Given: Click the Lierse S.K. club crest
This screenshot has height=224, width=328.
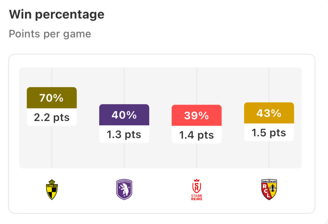Looking at the screenshot, I should pyautogui.click(x=52, y=189).
